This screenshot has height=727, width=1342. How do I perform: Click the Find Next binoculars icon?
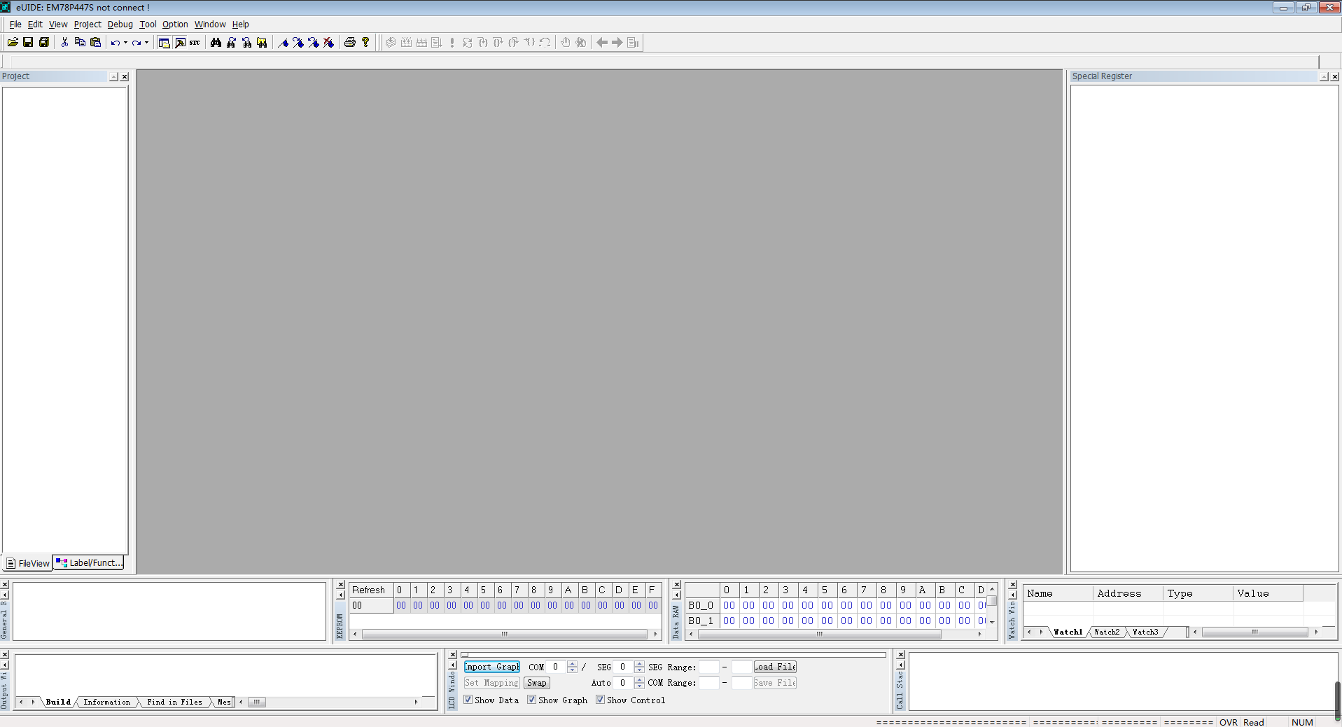231,43
